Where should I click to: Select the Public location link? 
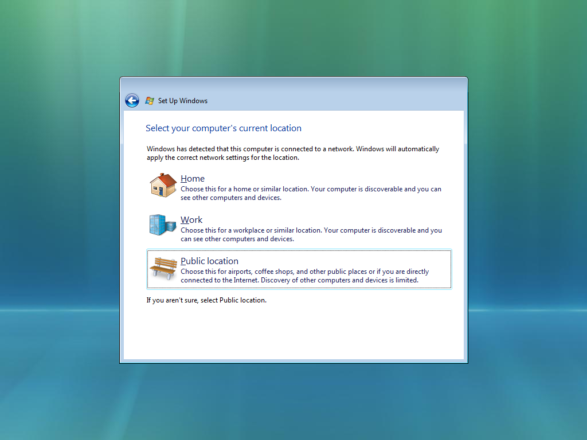coord(209,261)
